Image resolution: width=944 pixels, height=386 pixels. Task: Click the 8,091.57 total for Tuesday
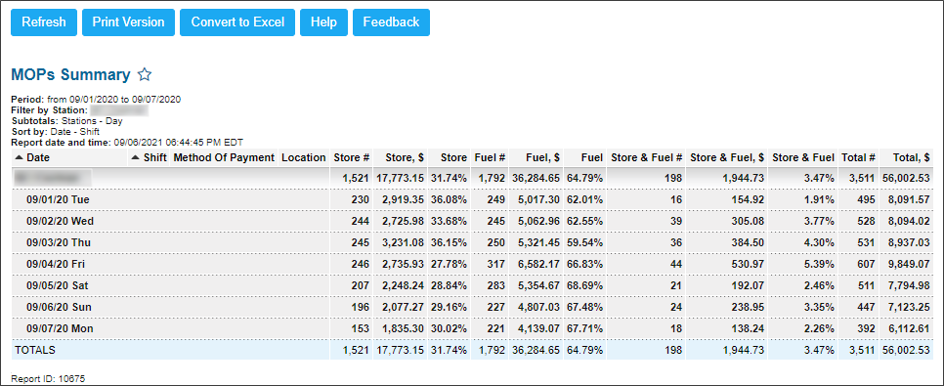click(x=908, y=199)
